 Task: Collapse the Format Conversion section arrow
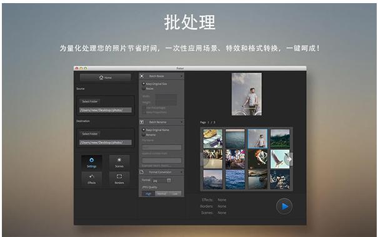point(181,172)
